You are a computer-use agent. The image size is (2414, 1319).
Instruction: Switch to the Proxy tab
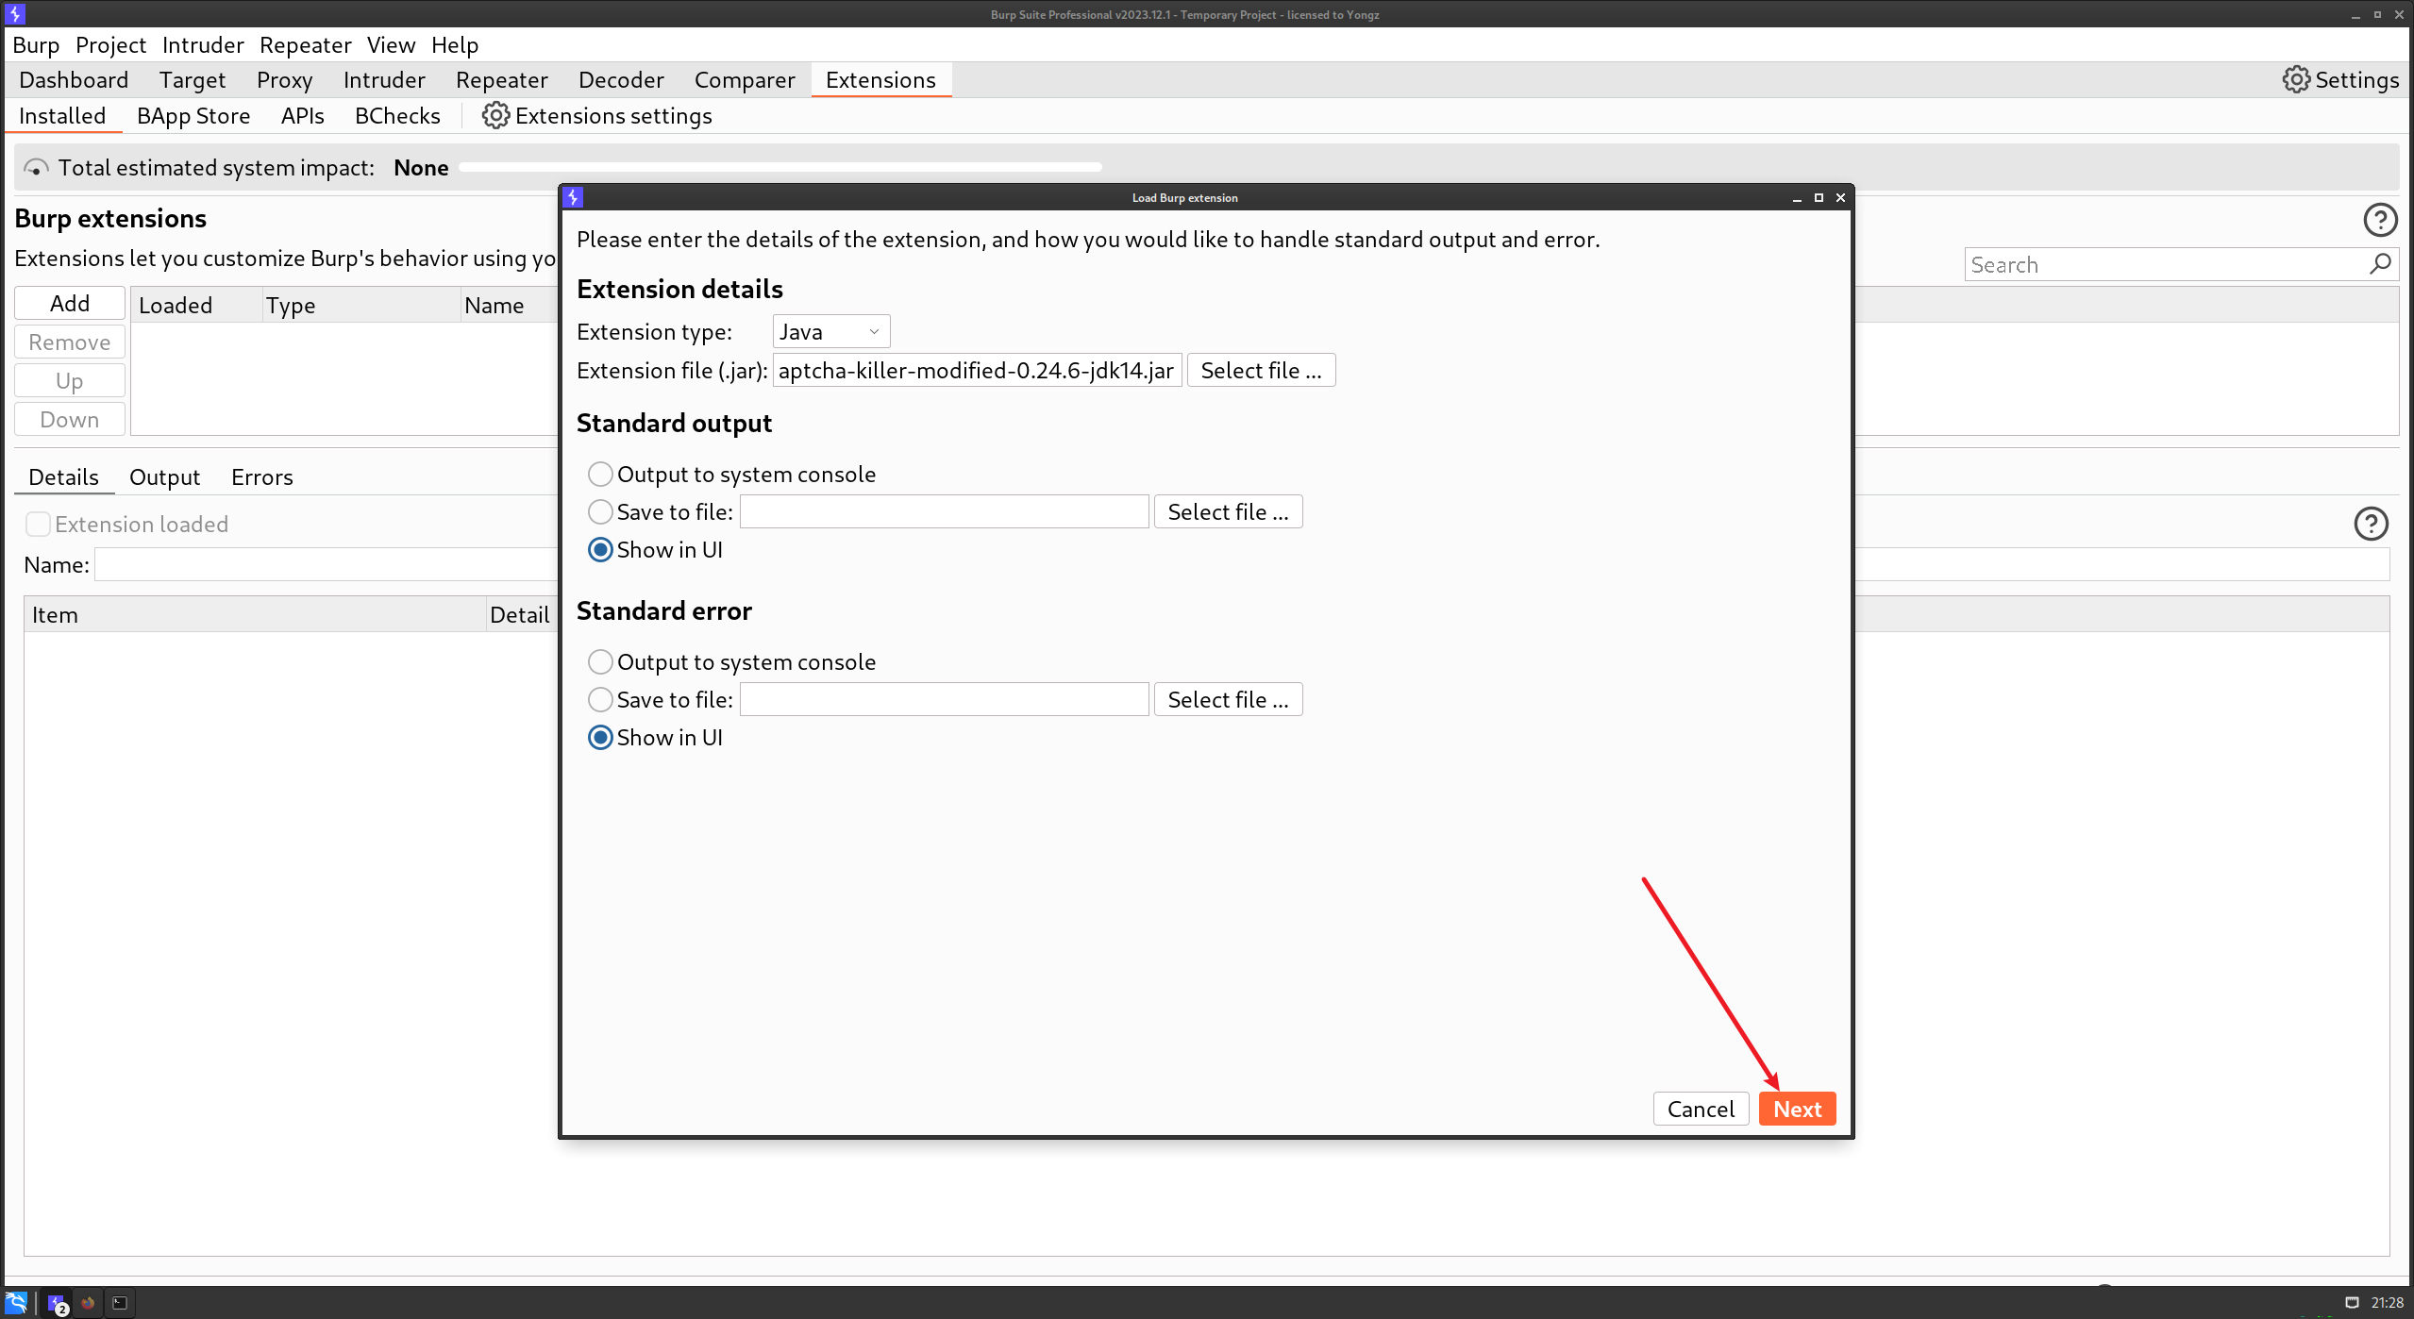coord(284,80)
